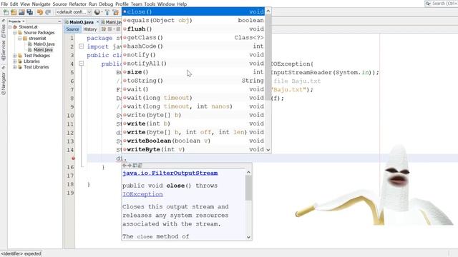Open the Help menu
This screenshot has width=458, height=257.
click(182, 4)
